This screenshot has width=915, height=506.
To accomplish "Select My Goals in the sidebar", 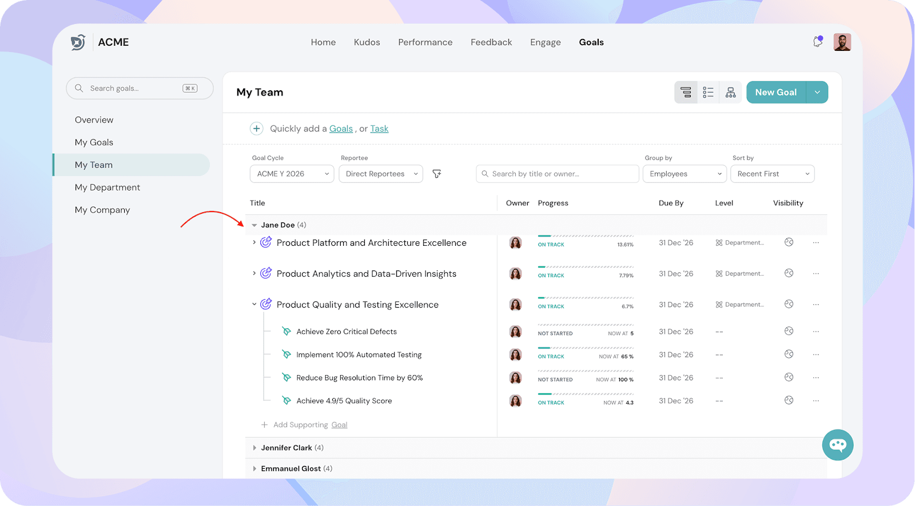I will (94, 142).
